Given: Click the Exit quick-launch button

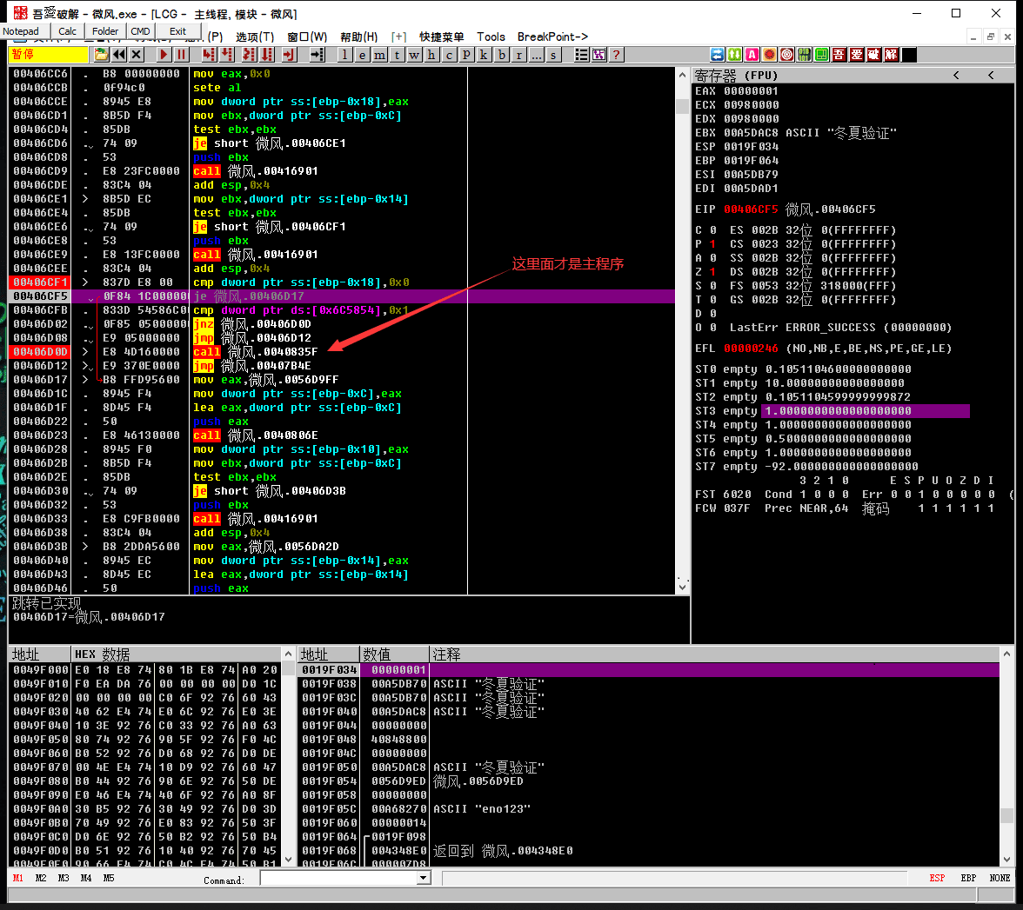Looking at the screenshot, I should pyautogui.click(x=177, y=31).
